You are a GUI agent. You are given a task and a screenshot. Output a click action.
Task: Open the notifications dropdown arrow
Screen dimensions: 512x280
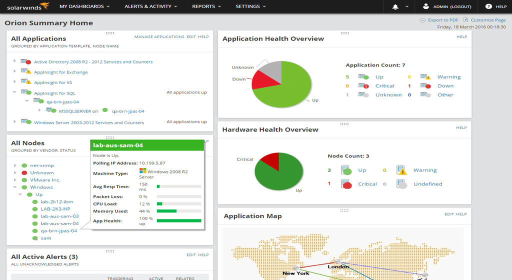(x=407, y=6)
